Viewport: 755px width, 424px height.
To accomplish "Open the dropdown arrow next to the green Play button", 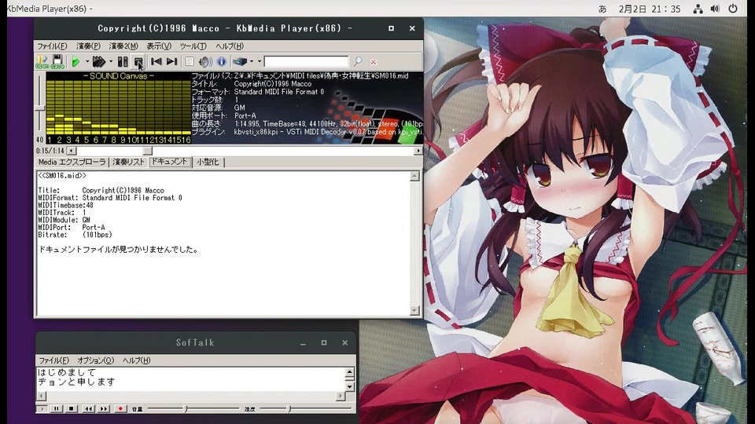I will (x=87, y=61).
